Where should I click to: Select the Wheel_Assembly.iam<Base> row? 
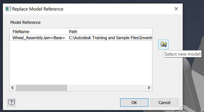pyautogui.click(x=81, y=38)
